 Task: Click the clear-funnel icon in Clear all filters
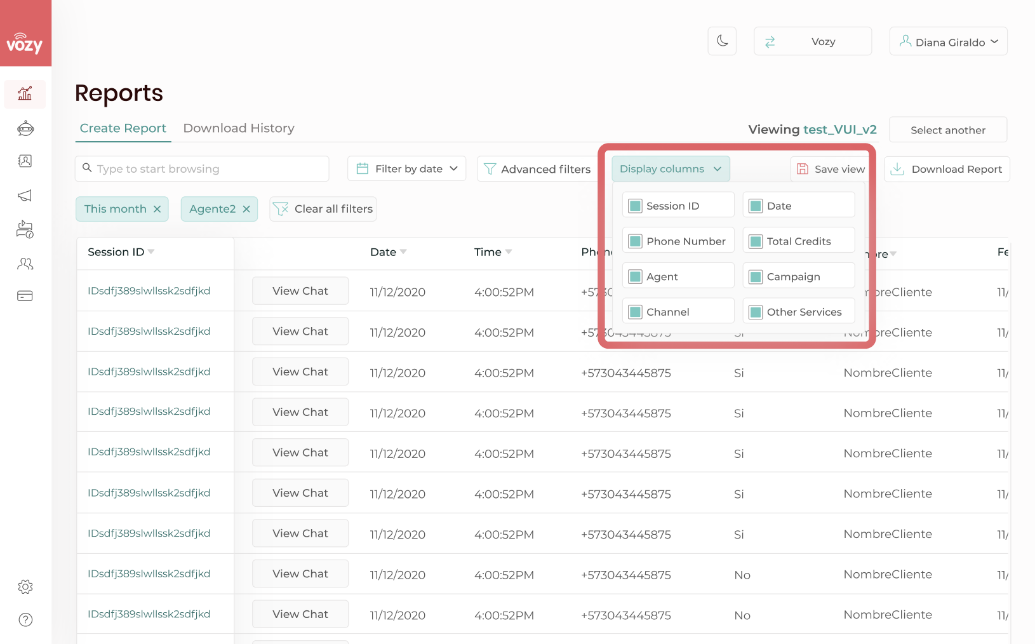pos(281,209)
